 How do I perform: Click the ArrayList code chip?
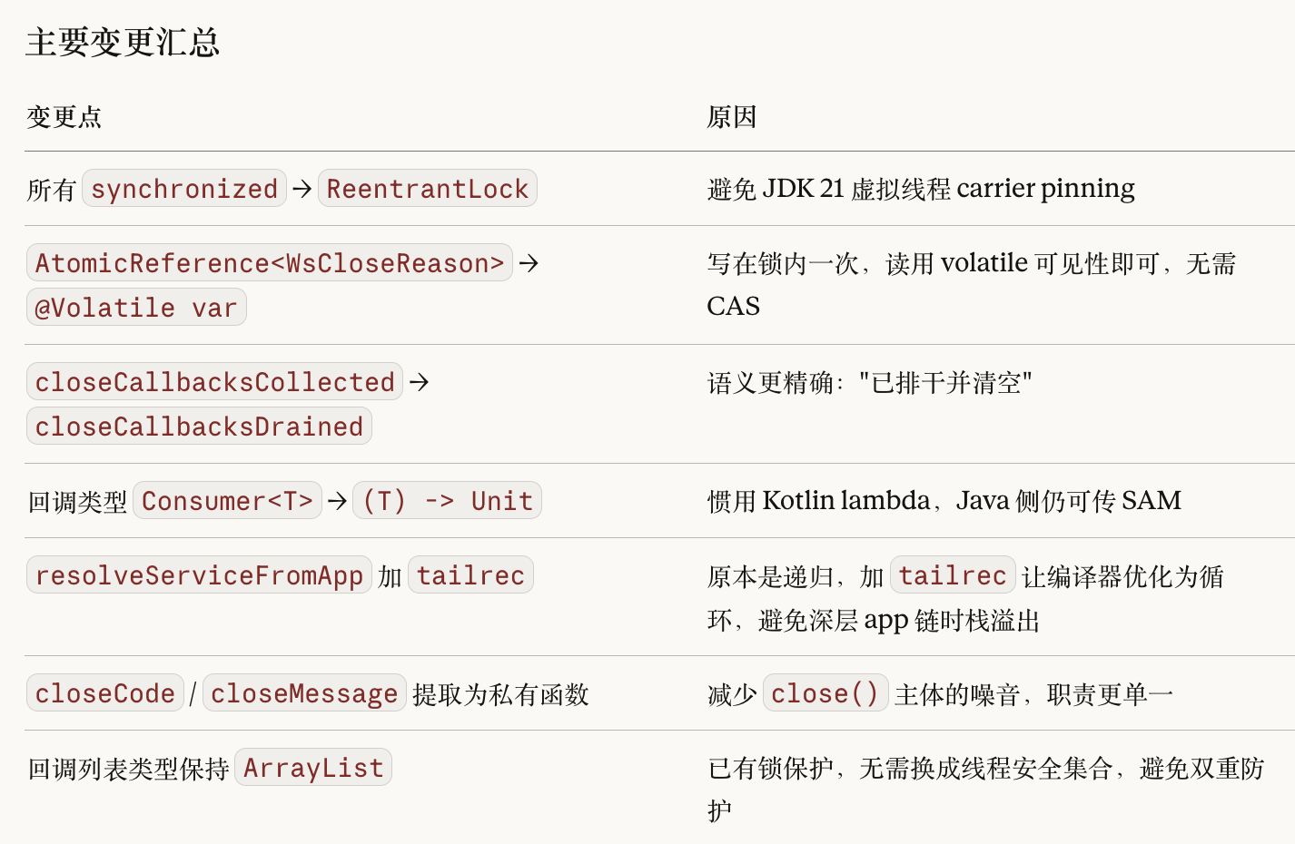(313, 768)
